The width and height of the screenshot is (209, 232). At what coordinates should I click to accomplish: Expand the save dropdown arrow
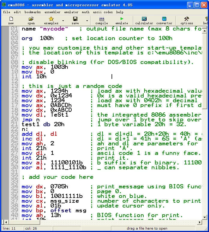click(87, 21)
